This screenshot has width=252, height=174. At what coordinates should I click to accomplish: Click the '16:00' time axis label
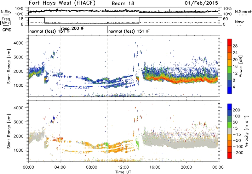pyautogui.click(x=155, y=167)
